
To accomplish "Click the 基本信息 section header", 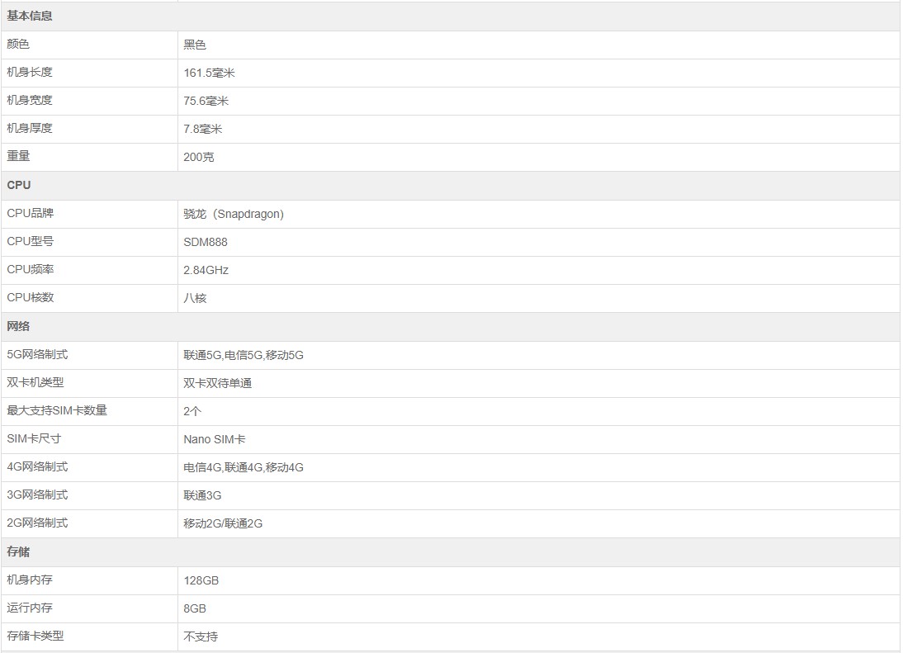I will (30, 17).
